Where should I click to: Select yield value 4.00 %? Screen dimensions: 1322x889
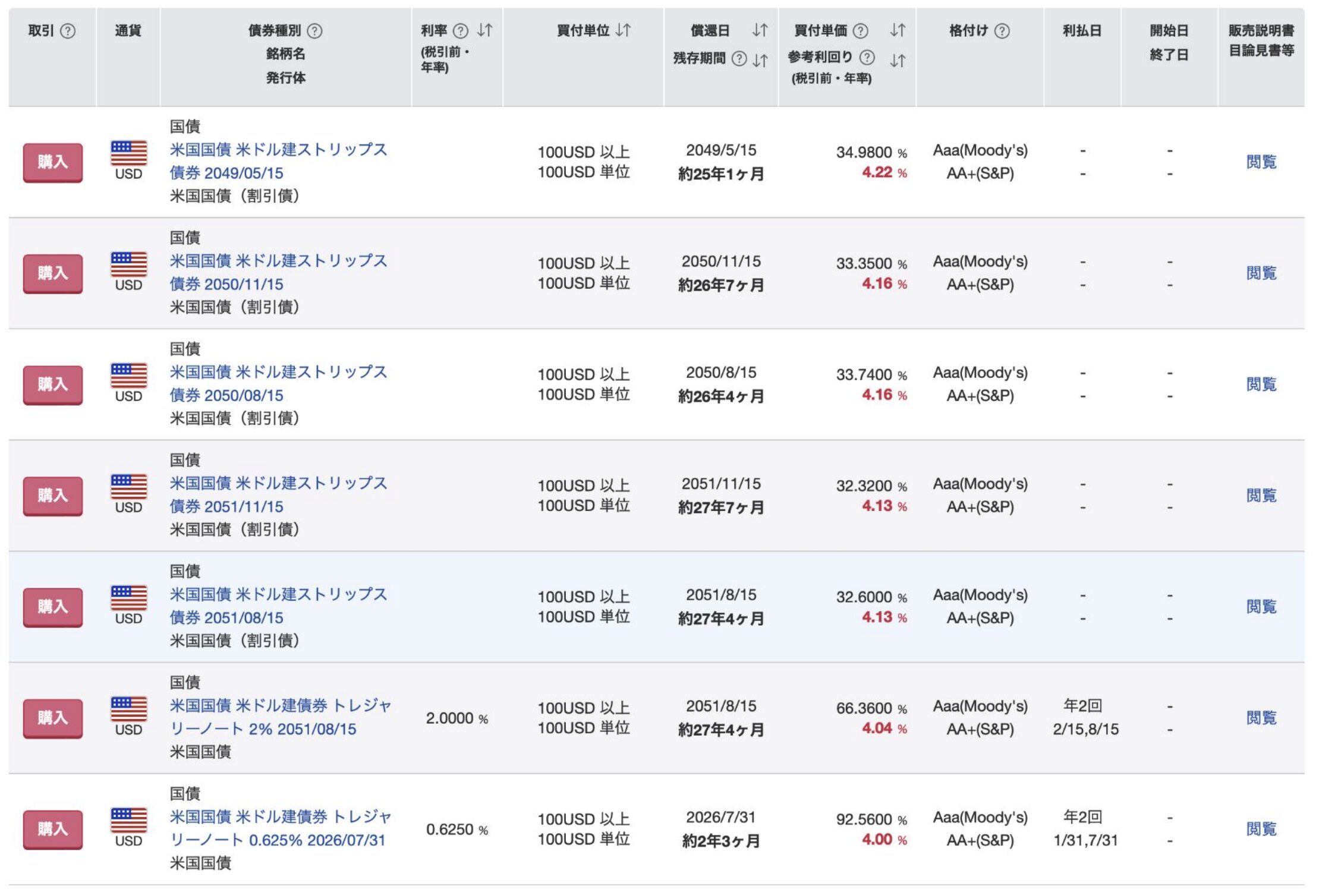coord(885,839)
